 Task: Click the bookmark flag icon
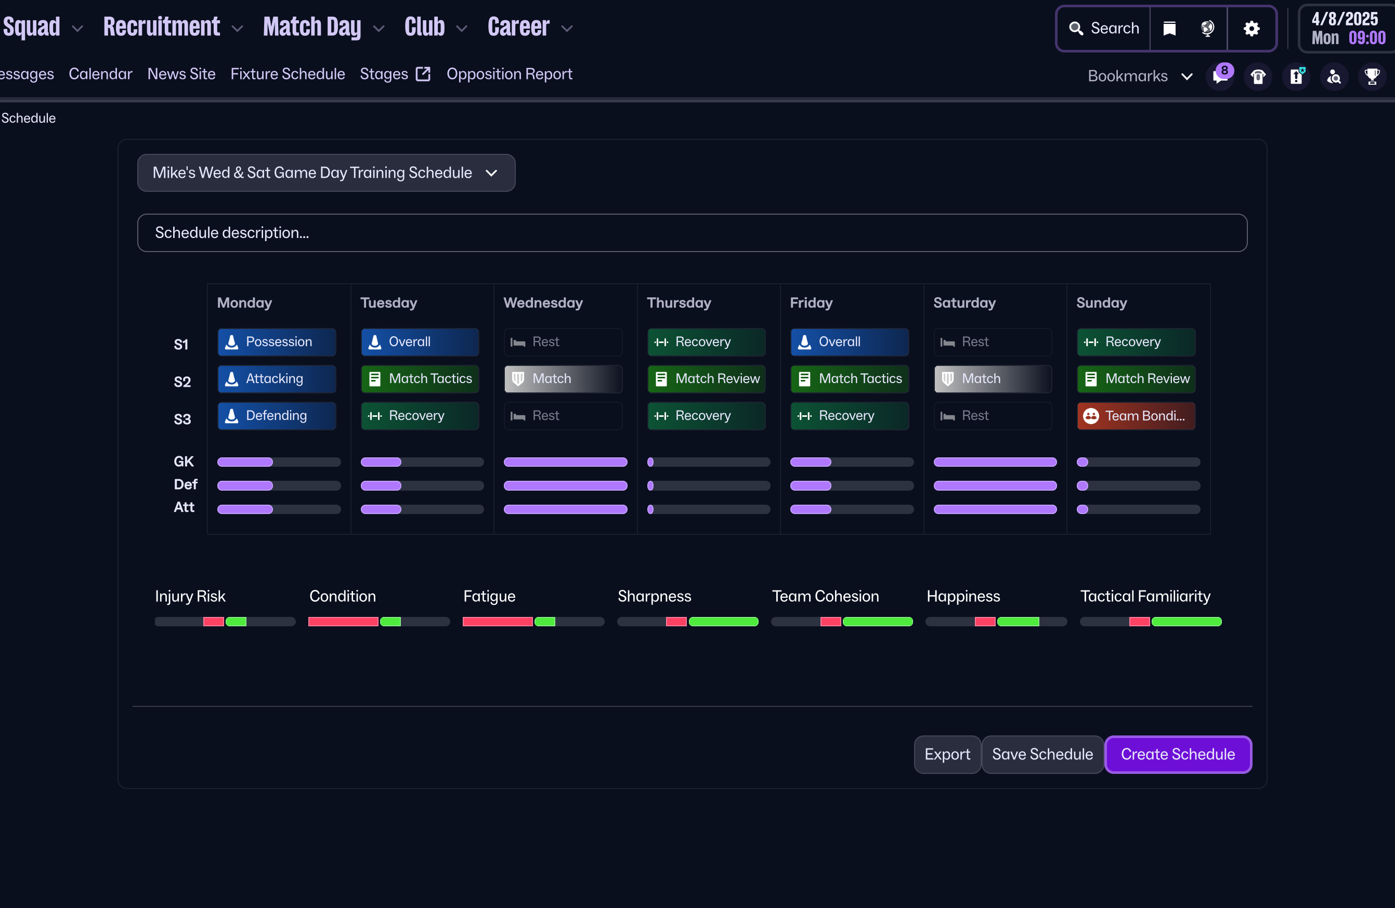click(1169, 28)
